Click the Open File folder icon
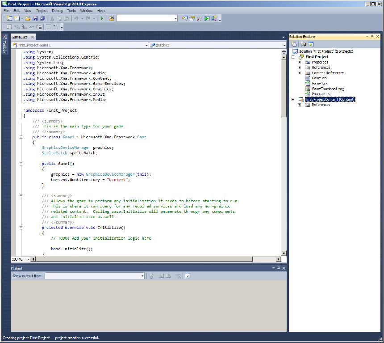The width and height of the screenshot is (384, 343). coord(28,18)
